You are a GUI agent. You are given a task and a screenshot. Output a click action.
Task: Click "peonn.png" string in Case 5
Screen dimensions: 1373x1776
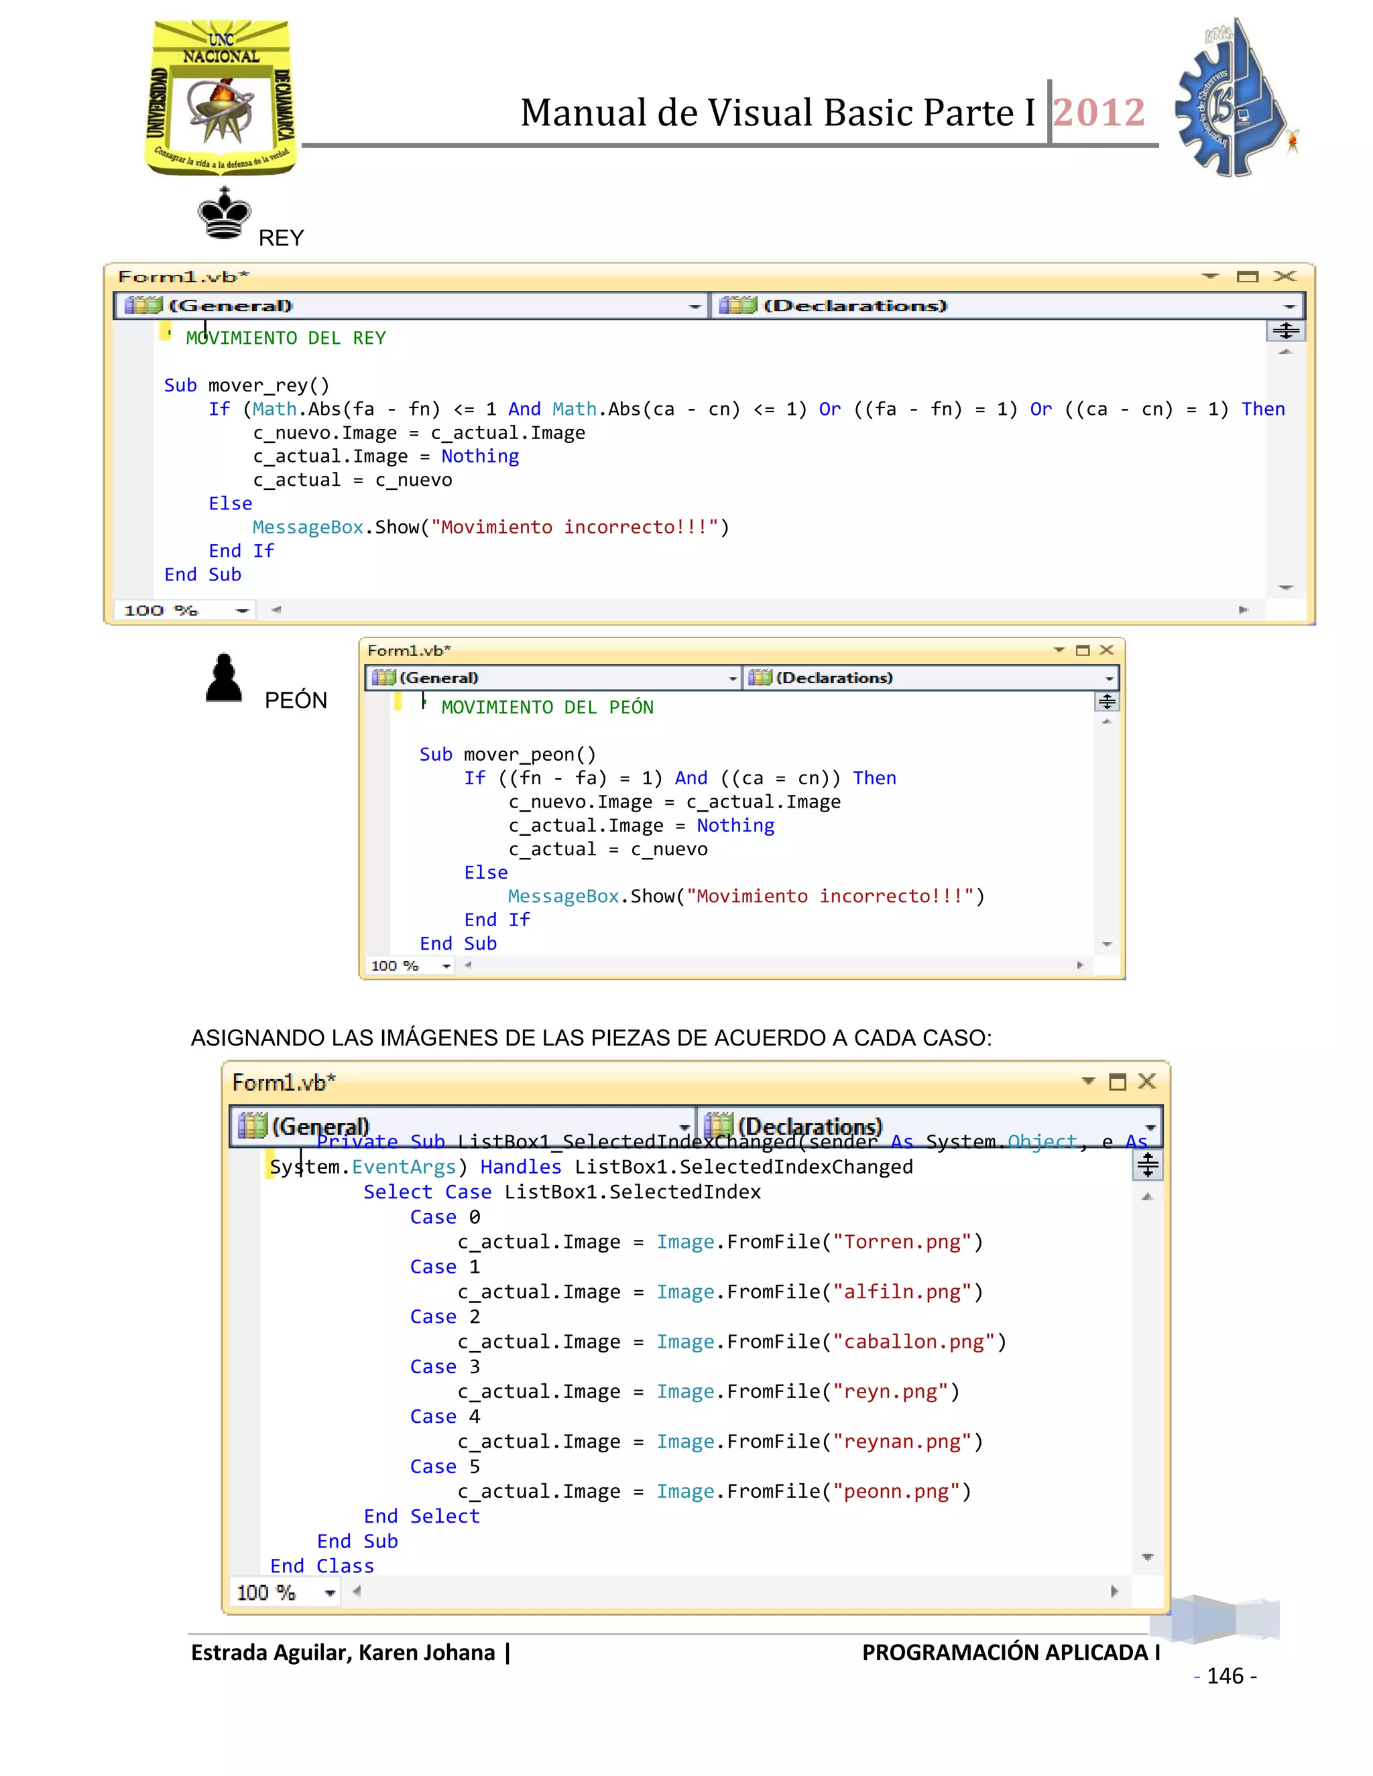click(x=896, y=1491)
